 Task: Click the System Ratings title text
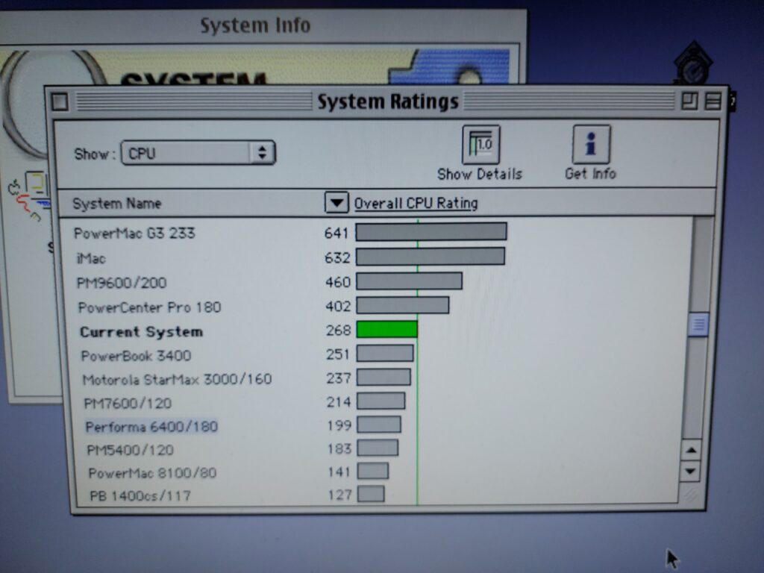click(388, 101)
